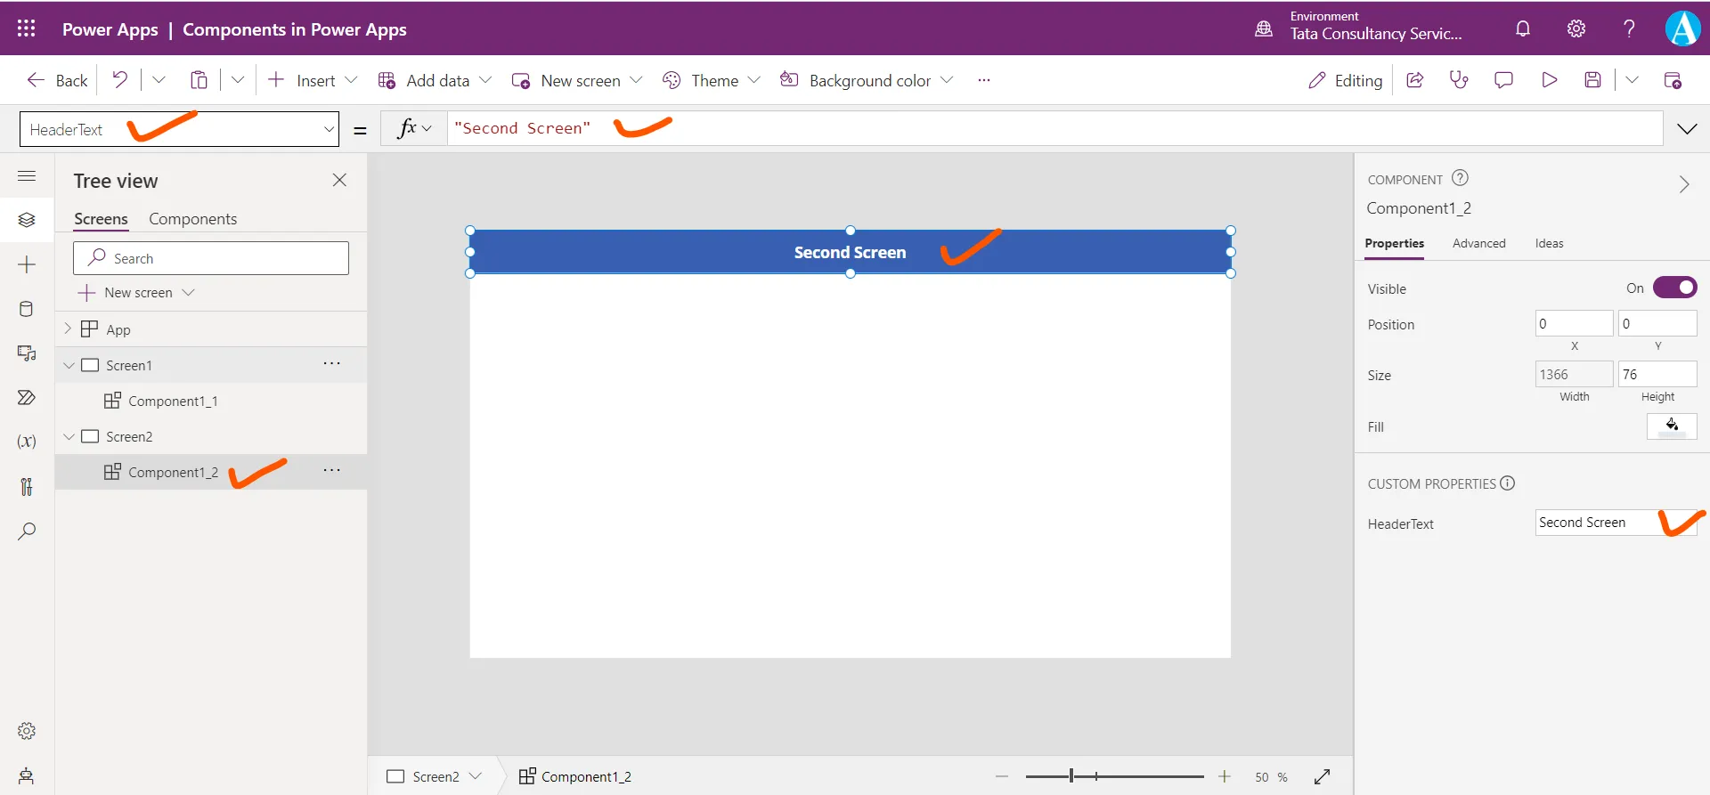Viewport: 1710px width, 795px height.
Task: Open the Tree view layers icon
Action: [27, 220]
